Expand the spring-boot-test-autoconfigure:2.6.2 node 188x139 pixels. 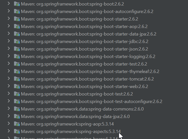point(9,101)
